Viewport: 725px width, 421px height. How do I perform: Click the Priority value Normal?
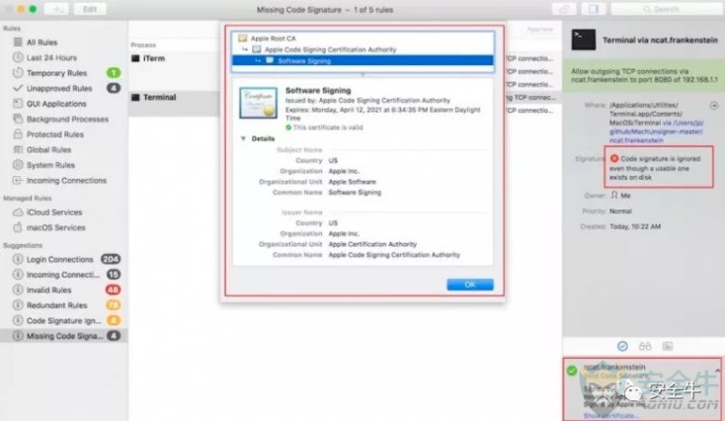[x=620, y=210]
